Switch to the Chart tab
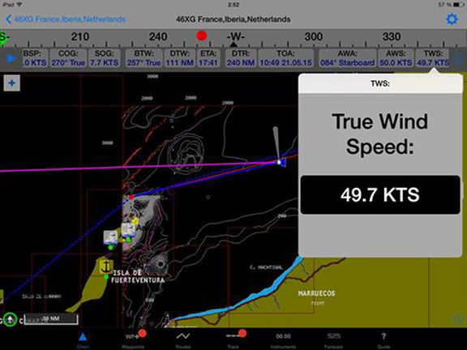Screen dimensions: 467x350 coord(83,340)
